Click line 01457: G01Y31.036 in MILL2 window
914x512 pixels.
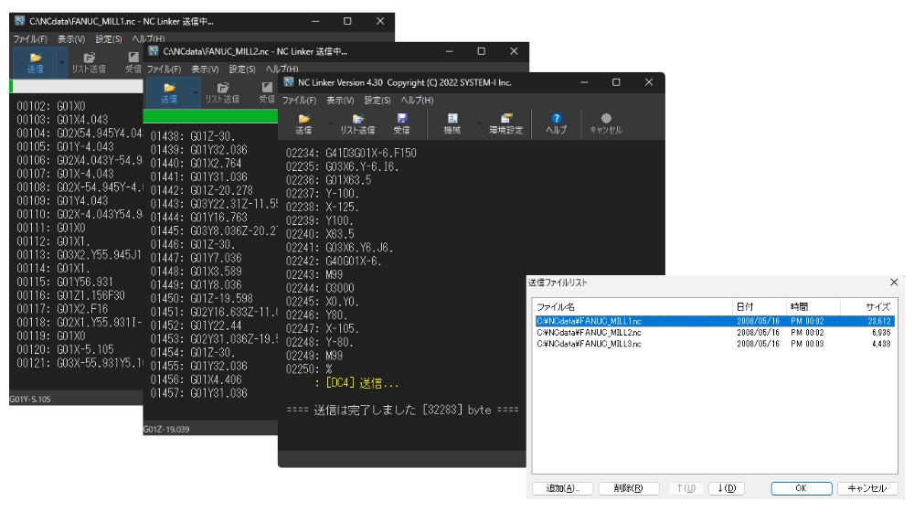click(198, 393)
